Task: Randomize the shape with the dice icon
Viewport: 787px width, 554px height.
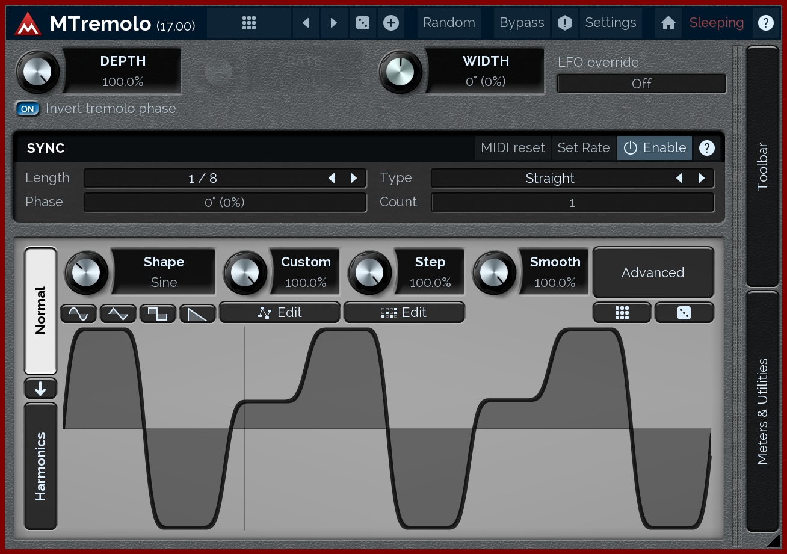Action: click(684, 313)
